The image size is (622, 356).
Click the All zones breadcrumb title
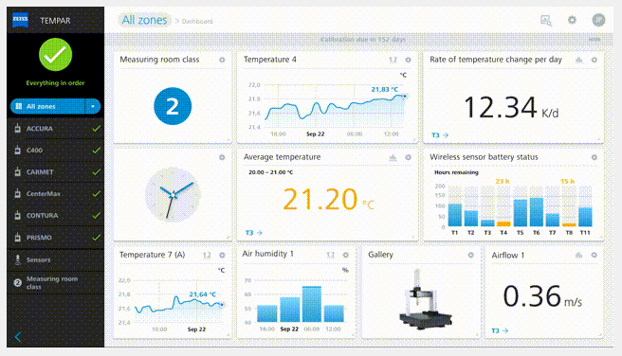click(144, 20)
